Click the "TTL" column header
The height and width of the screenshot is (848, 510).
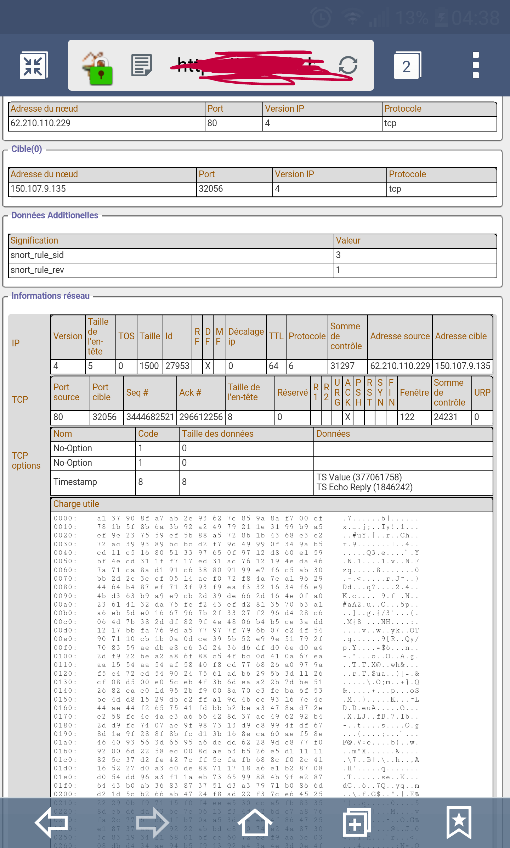[276, 336]
